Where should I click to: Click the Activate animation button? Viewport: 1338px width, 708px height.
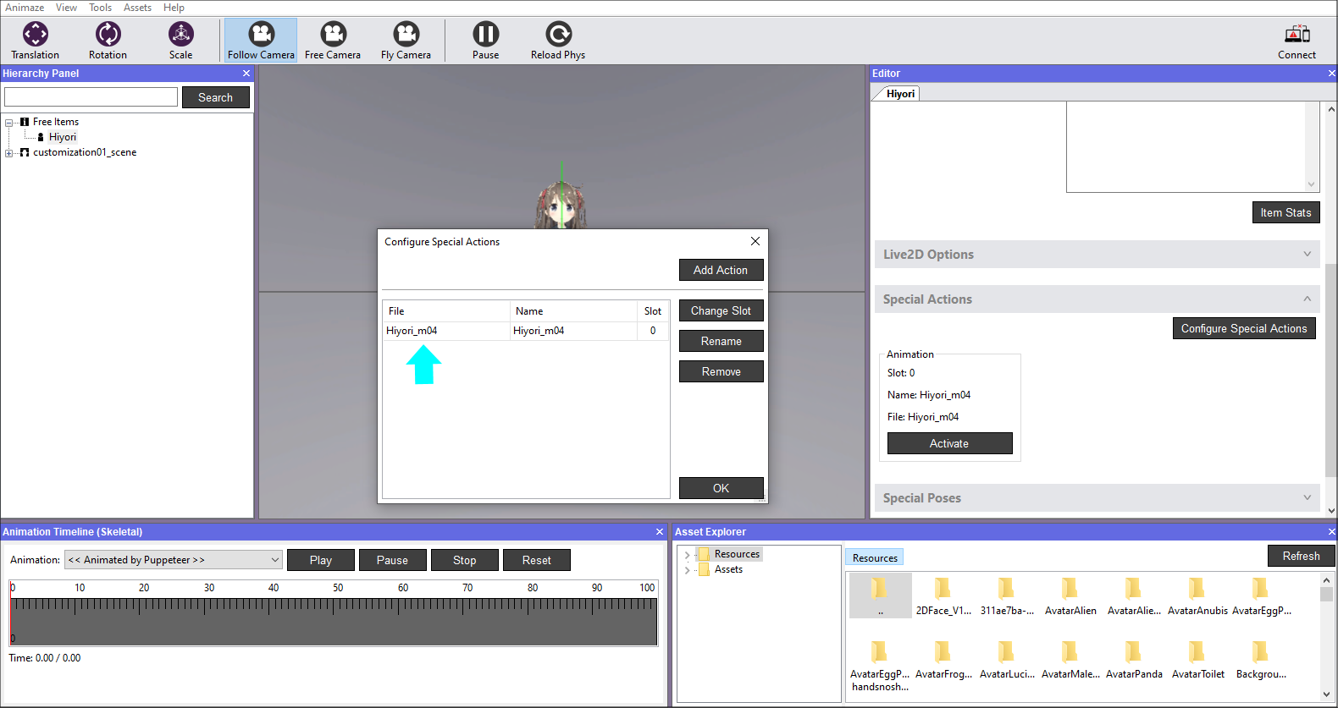pyautogui.click(x=949, y=443)
